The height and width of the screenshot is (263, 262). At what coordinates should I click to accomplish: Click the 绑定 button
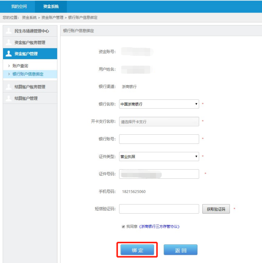click(x=137, y=250)
